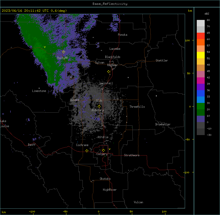220x215 pixels.
Task: Select the bright green 20-30 dBZ swatch
Action: click(201, 106)
